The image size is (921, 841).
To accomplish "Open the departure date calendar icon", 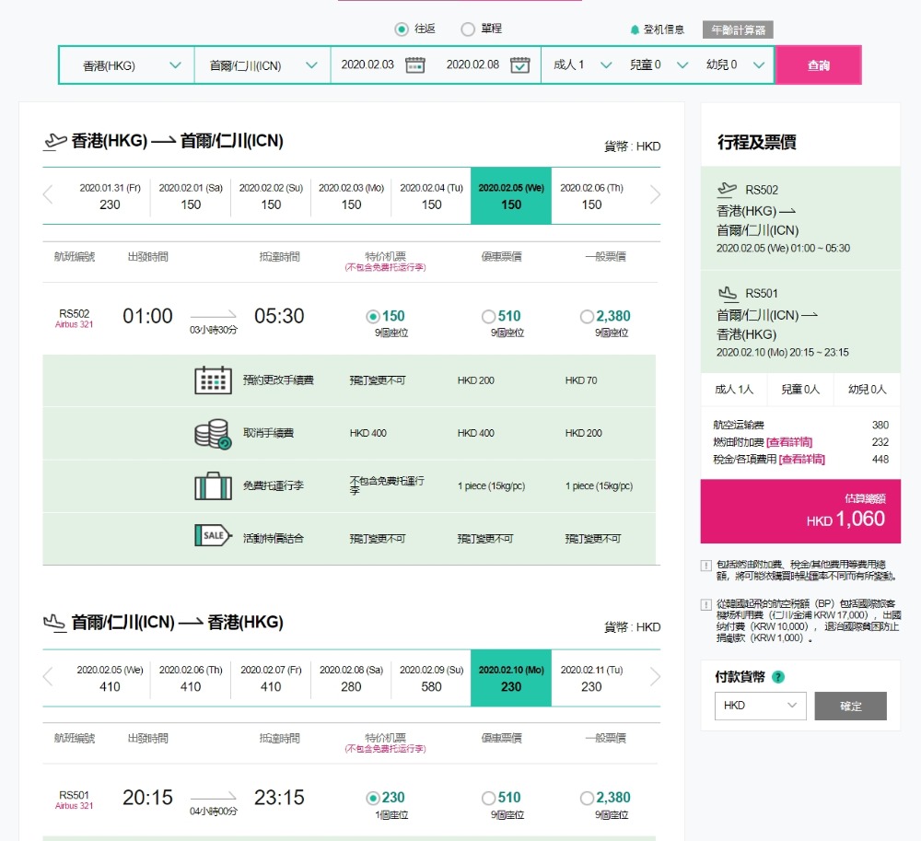I will click(x=415, y=65).
